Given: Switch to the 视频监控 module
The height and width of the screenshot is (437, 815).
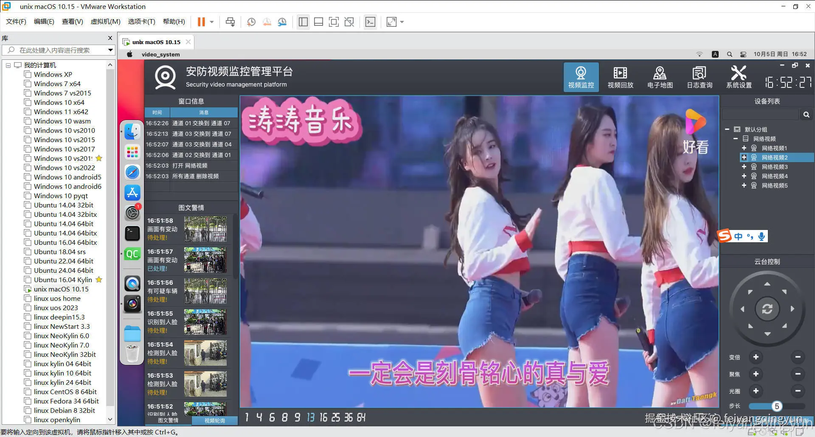Looking at the screenshot, I should [x=581, y=77].
